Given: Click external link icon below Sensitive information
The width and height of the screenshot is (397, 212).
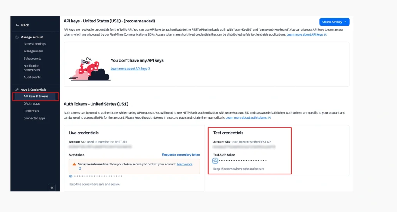Looking at the screenshot, I should pyautogui.click(x=80, y=169).
